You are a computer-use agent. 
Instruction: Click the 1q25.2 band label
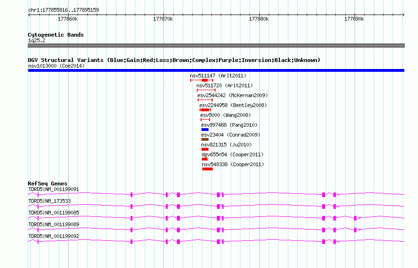[x=37, y=40]
